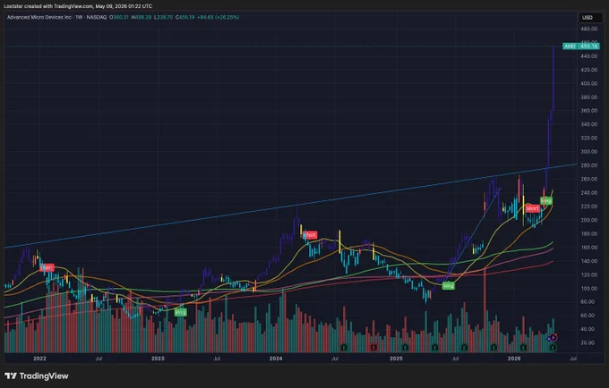Click the 2023 label on time axis
This screenshot has width=609, height=388.
click(x=158, y=358)
